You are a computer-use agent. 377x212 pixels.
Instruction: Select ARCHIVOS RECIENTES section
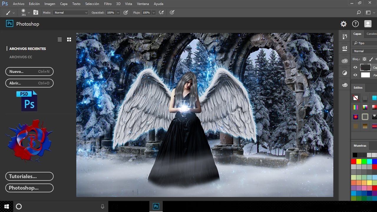pos(28,49)
